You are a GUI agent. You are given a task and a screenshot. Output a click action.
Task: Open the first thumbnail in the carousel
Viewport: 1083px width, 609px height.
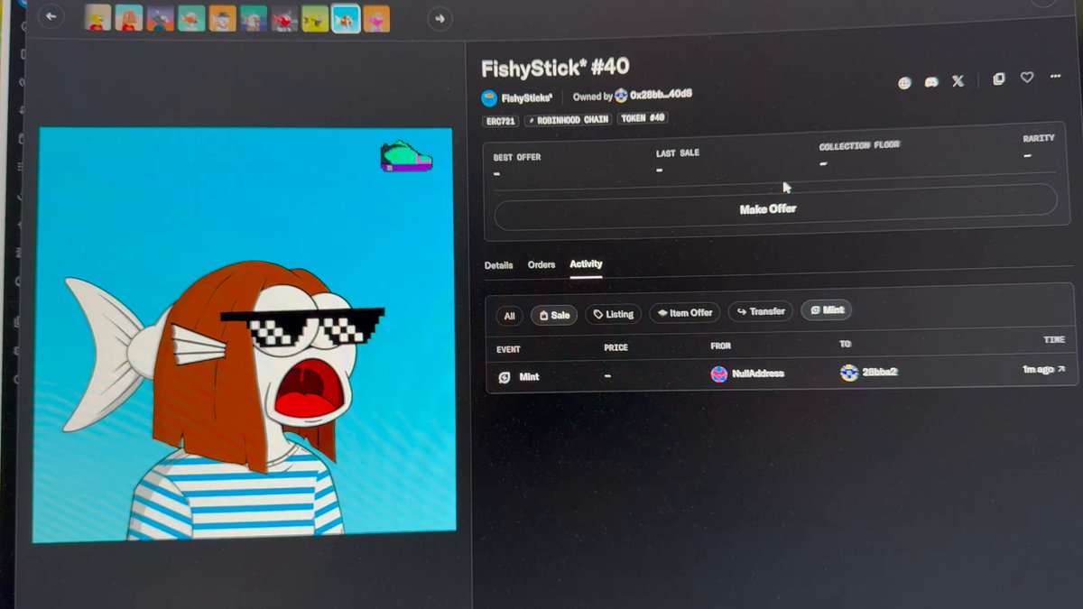(x=98, y=18)
